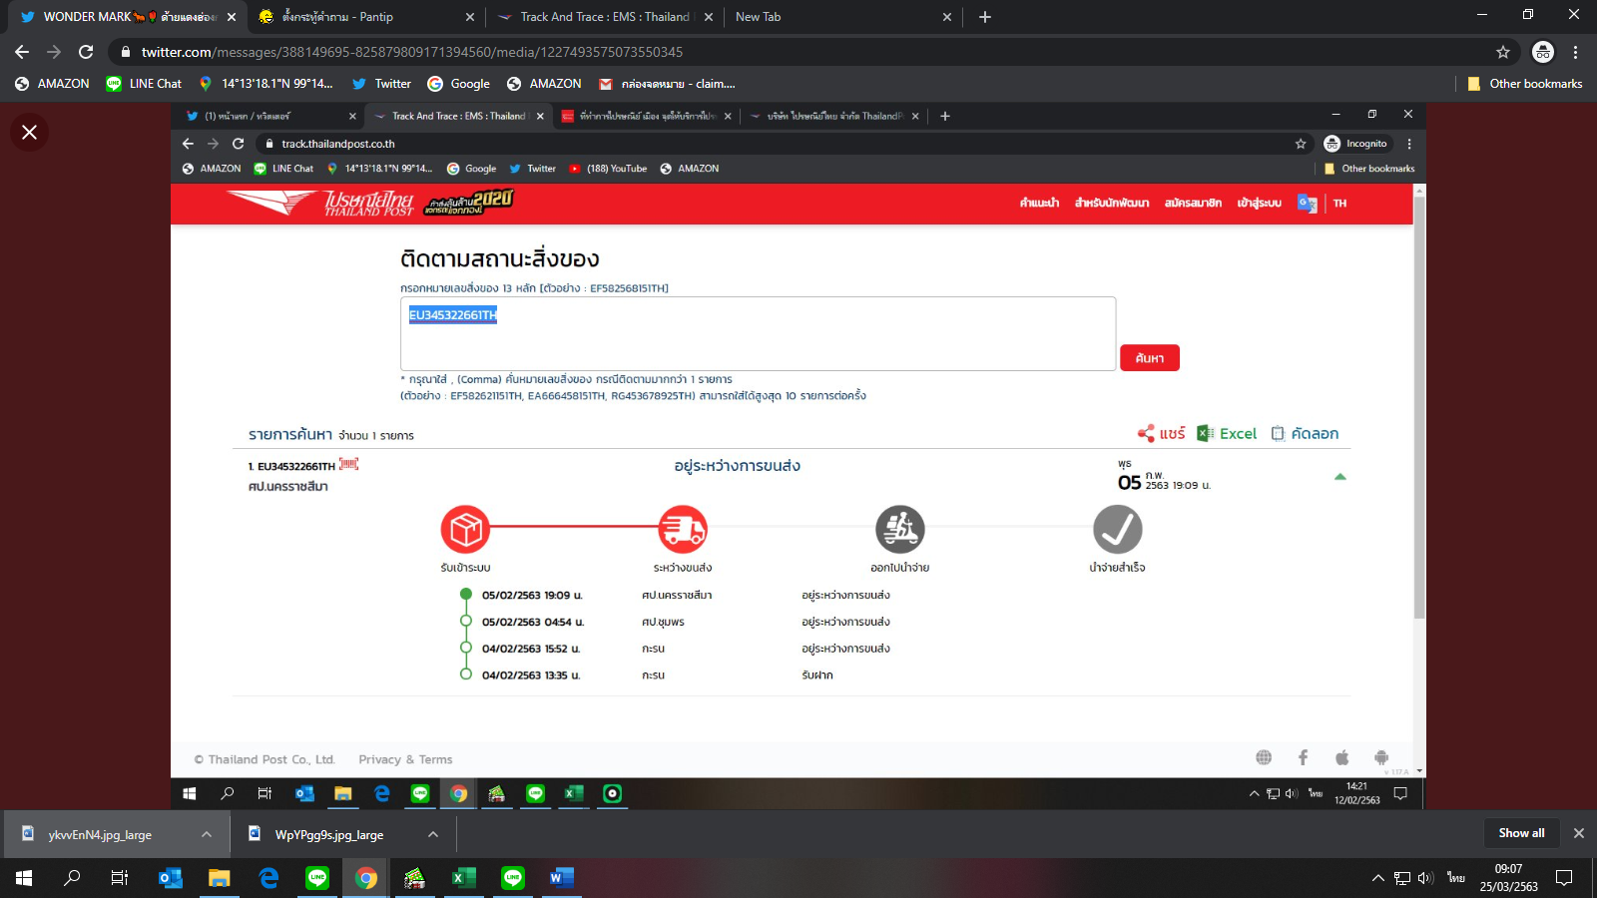
Task: Click the grey นำจ่ายสำเร็จ checkmark icon
Action: 1118,530
